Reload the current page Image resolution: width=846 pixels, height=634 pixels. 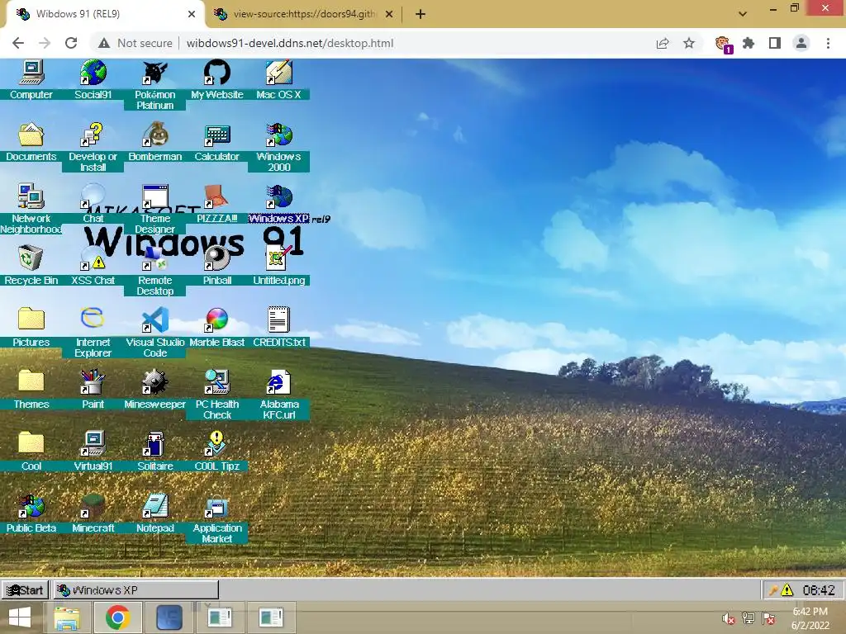pos(71,43)
